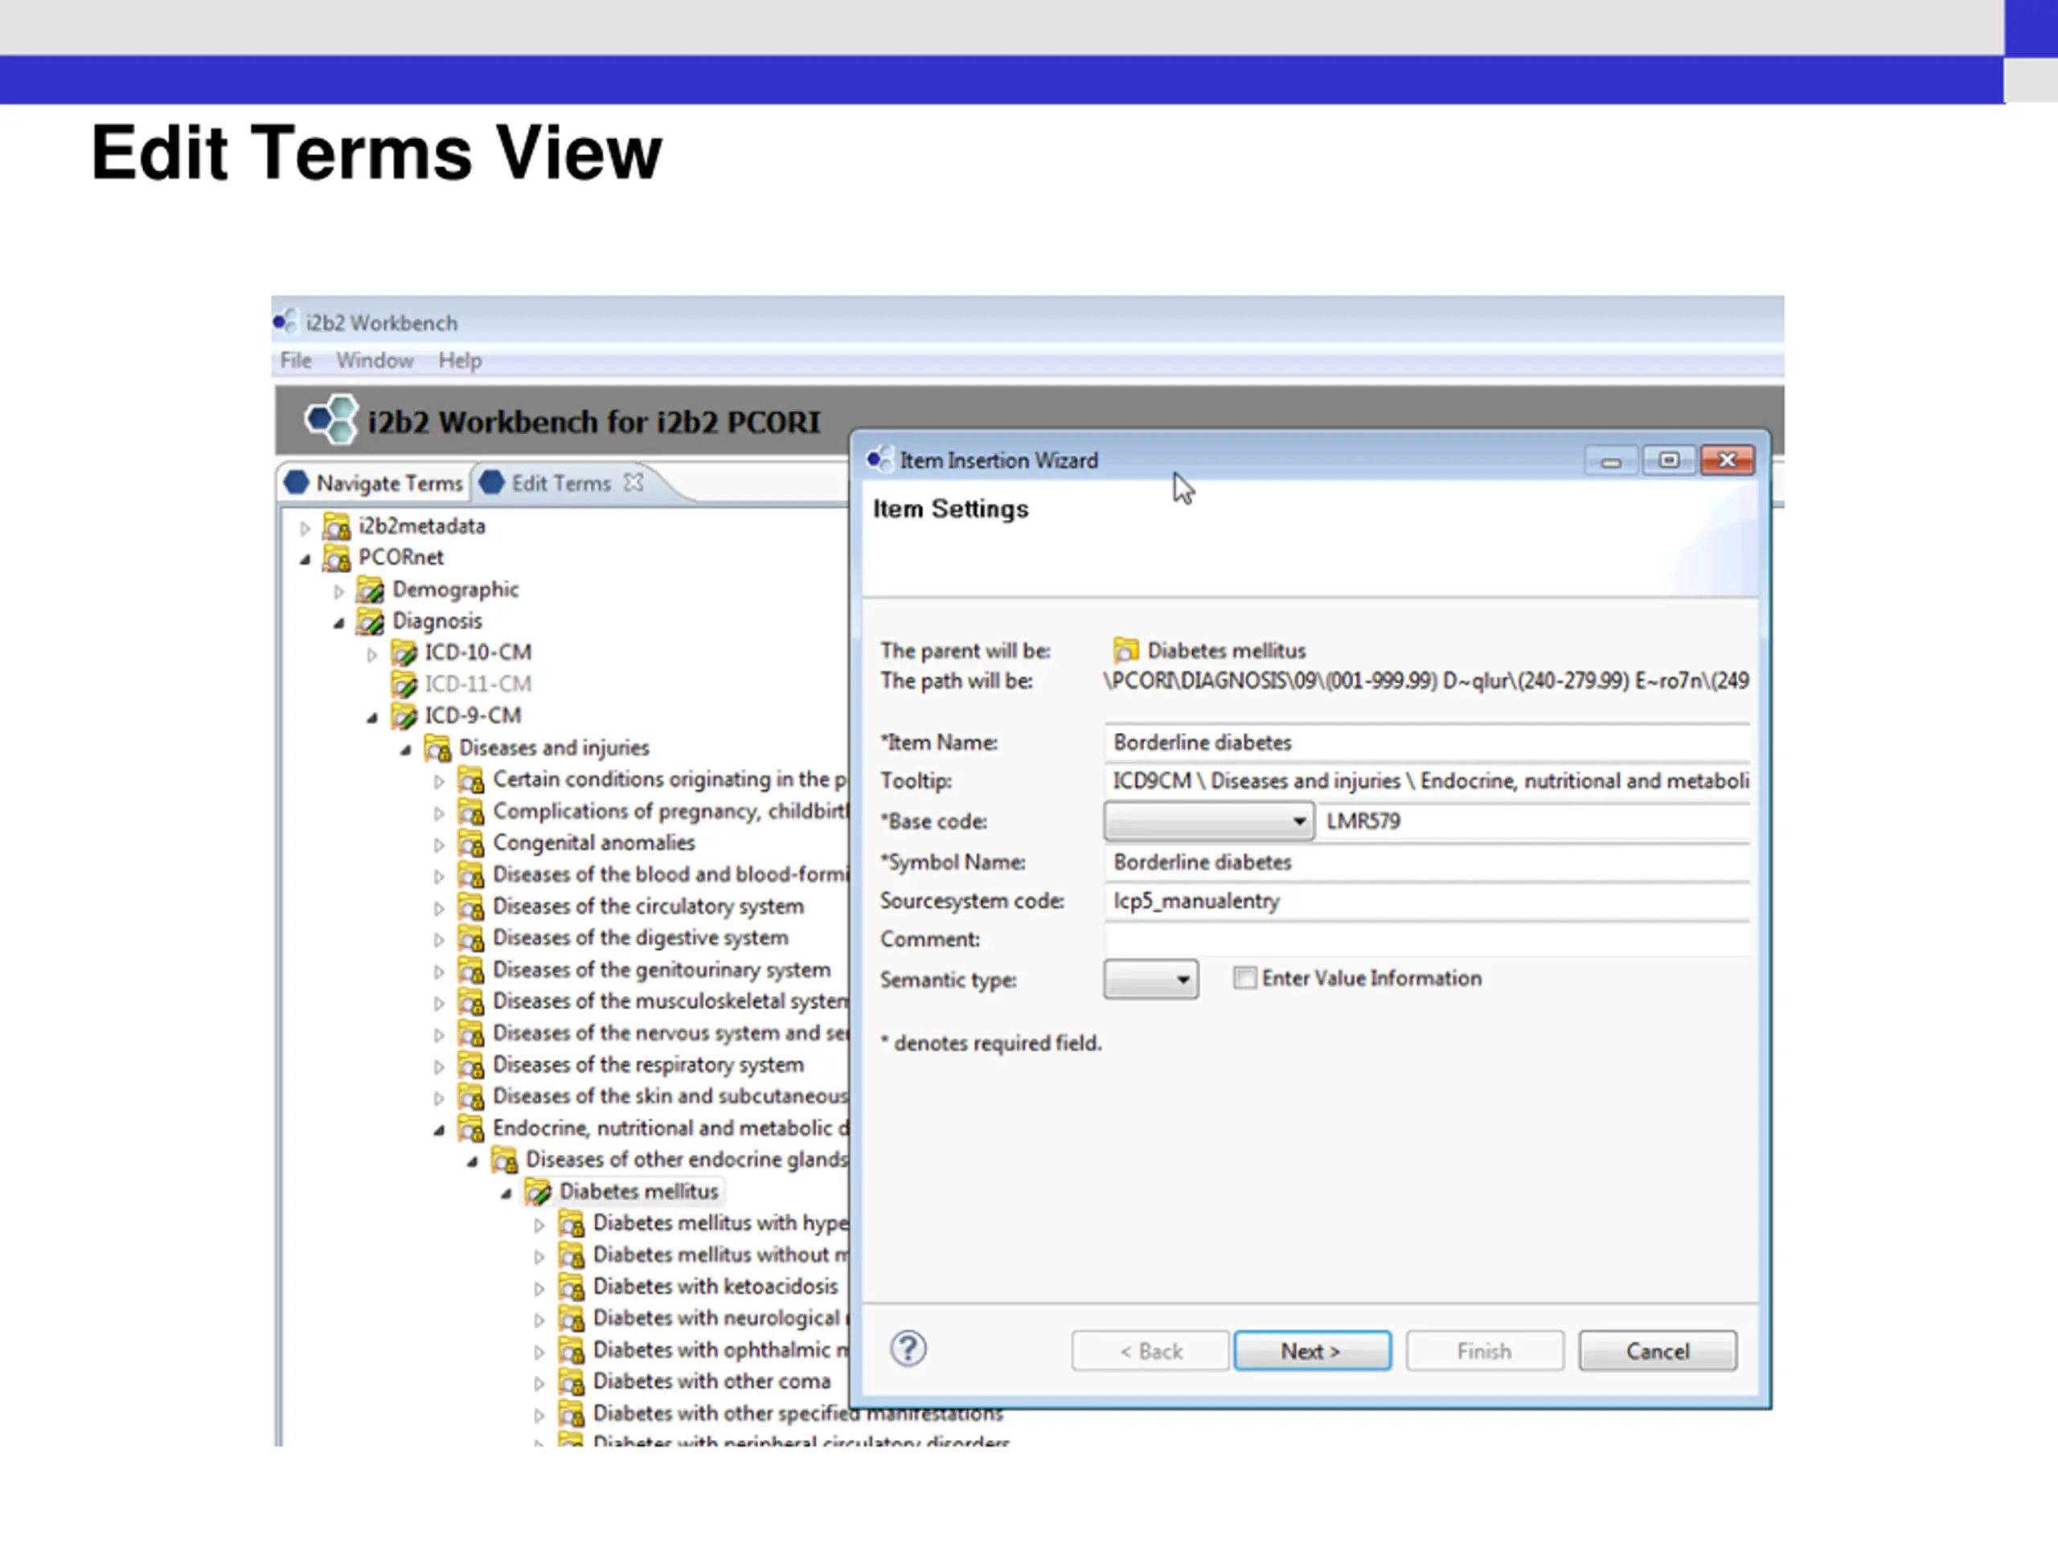Collapse the ICD-9-CM tree node

pyautogui.click(x=372, y=718)
